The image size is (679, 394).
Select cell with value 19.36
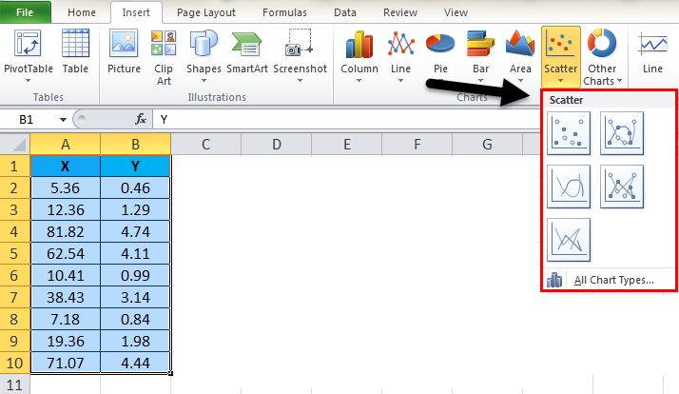[x=65, y=341]
